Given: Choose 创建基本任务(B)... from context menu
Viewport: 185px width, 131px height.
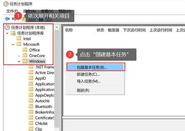Looking at the screenshot, I should pyautogui.click(x=92, y=67).
